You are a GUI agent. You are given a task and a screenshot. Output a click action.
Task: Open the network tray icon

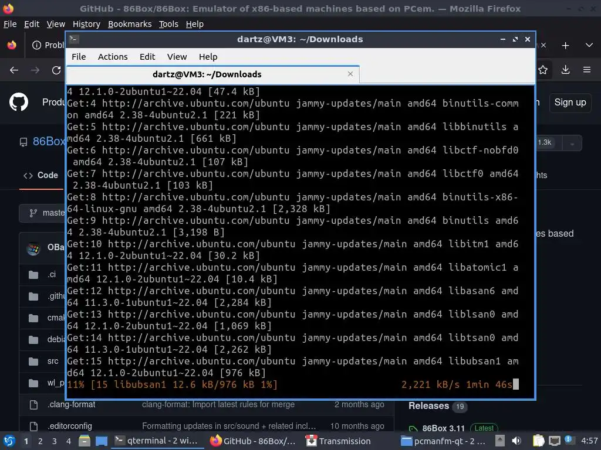pyautogui.click(x=554, y=441)
